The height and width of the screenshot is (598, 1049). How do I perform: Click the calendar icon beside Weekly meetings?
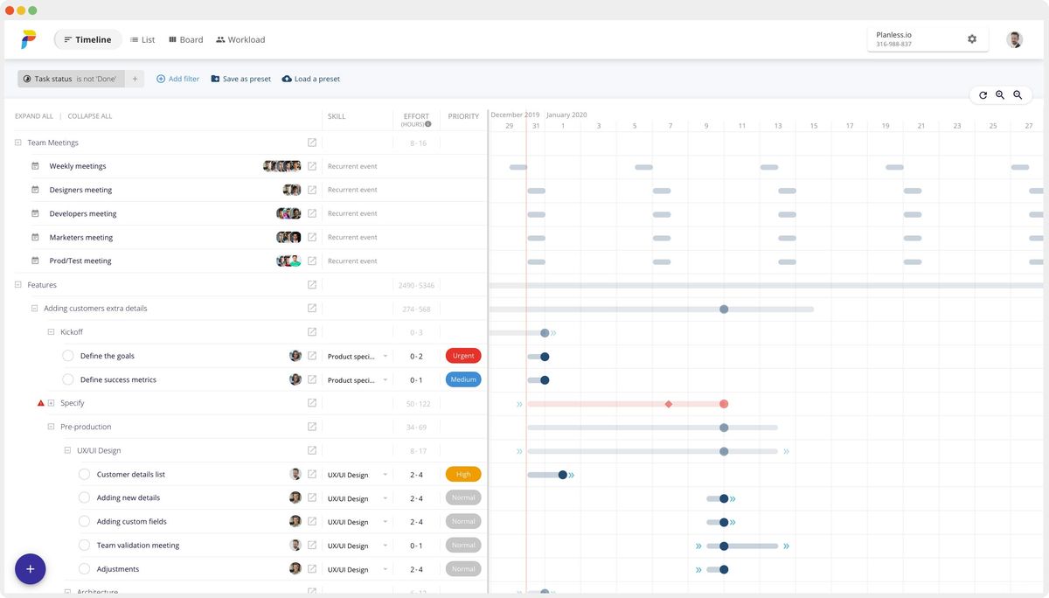tap(33, 166)
